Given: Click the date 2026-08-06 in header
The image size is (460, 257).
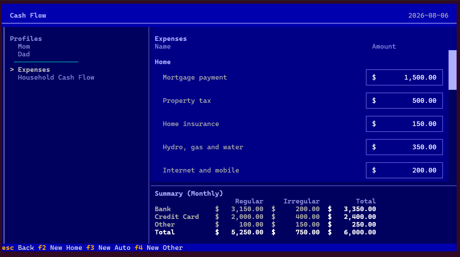Looking at the screenshot, I should (x=428, y=15).
